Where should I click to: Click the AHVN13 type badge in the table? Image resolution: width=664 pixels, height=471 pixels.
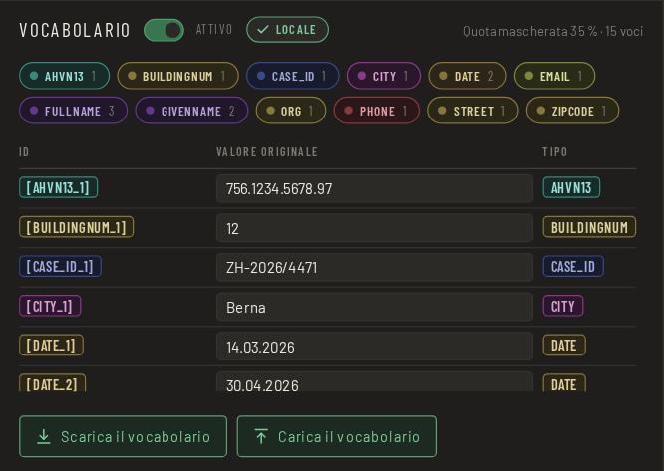click(x=571, y=187)
